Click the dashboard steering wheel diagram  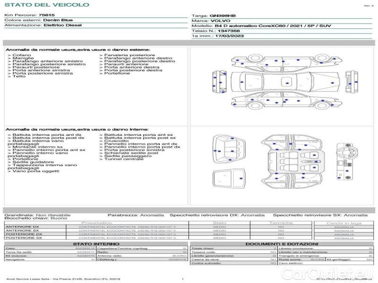348,162
